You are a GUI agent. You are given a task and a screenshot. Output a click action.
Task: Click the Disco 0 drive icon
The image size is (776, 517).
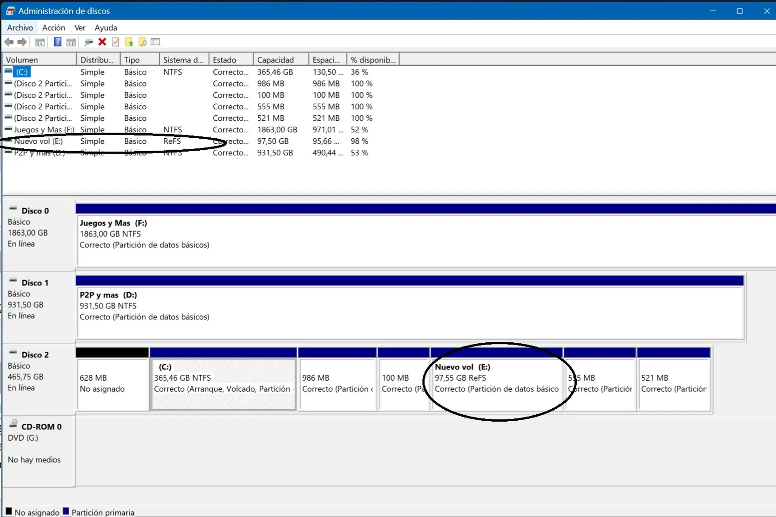pyautogui.click(x=13, y=209)
